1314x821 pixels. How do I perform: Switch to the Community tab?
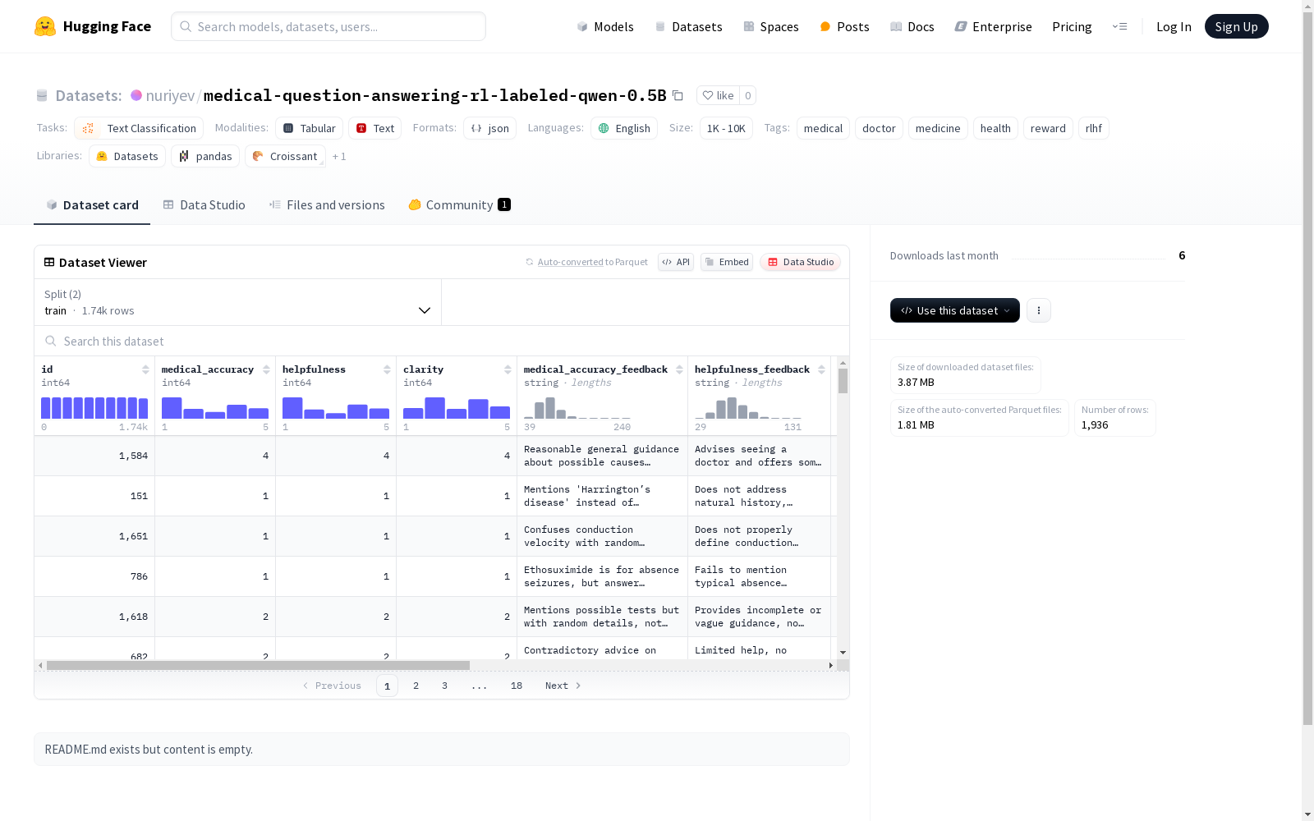click(x=460, y=205)
